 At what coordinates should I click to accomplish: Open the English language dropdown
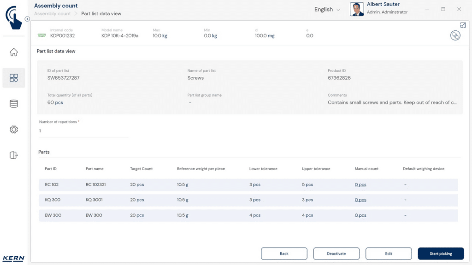coord(327,10)
